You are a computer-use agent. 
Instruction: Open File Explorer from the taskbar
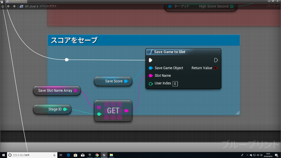(111, 155)
